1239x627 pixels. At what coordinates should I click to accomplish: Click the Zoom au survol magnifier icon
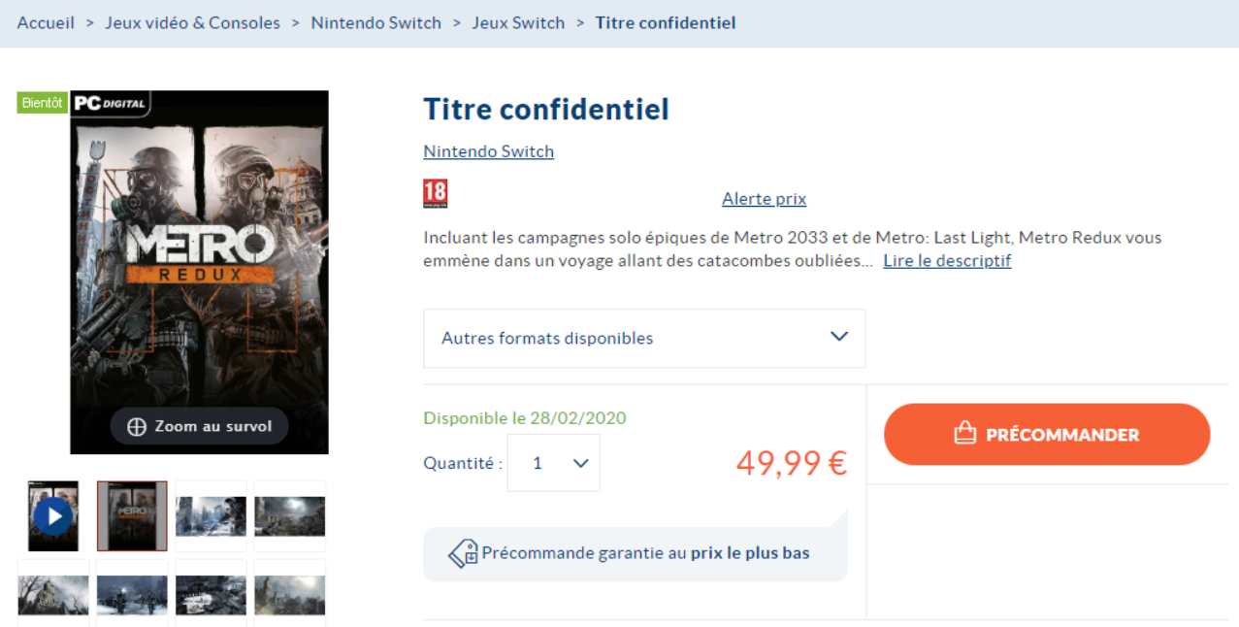(137, 426)
